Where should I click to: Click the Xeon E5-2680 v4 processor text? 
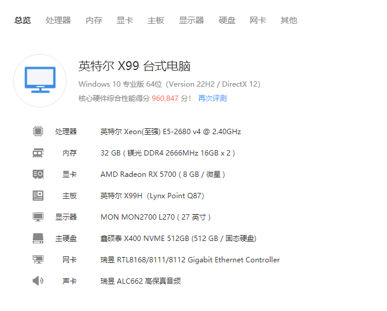pos(171,132)
